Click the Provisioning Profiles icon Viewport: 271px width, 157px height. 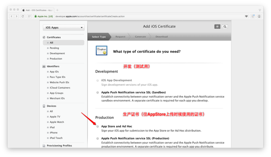pyautogui.click(x=44, y=146)
